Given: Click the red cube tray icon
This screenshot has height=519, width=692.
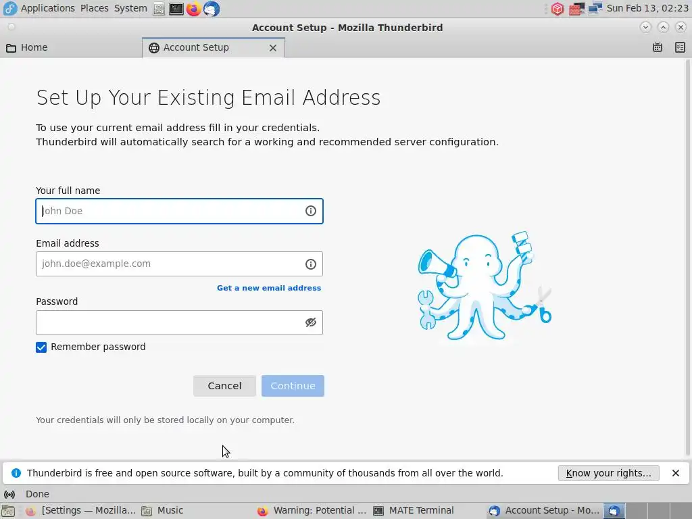Looking at the screenshot, I should tap(558, 9).
